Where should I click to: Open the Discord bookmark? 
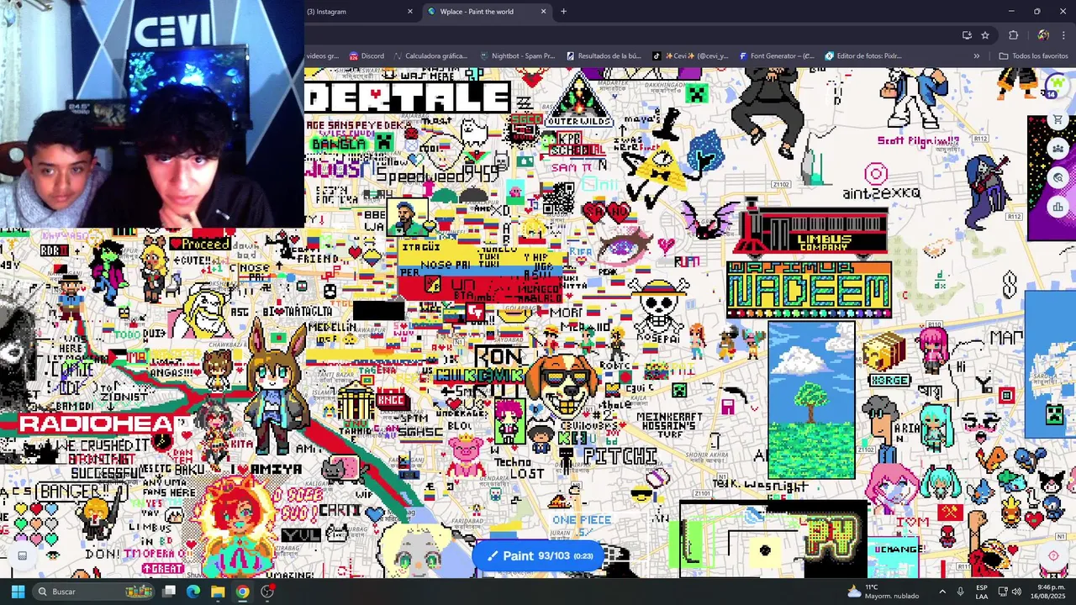pos(367,56)
